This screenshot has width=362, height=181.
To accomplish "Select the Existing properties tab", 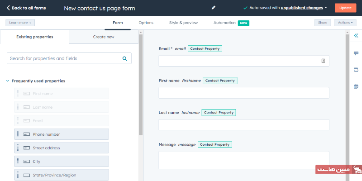I will [x=35, y=37].
